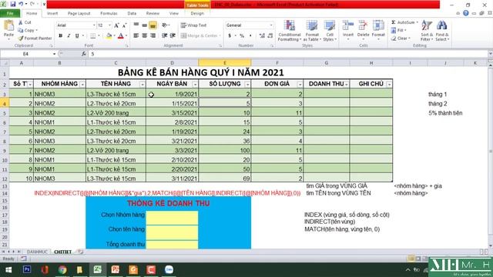The height and width of the screenshot is (277, 493).
Task: Click Merge & Center button
Action: pos(200,36)
